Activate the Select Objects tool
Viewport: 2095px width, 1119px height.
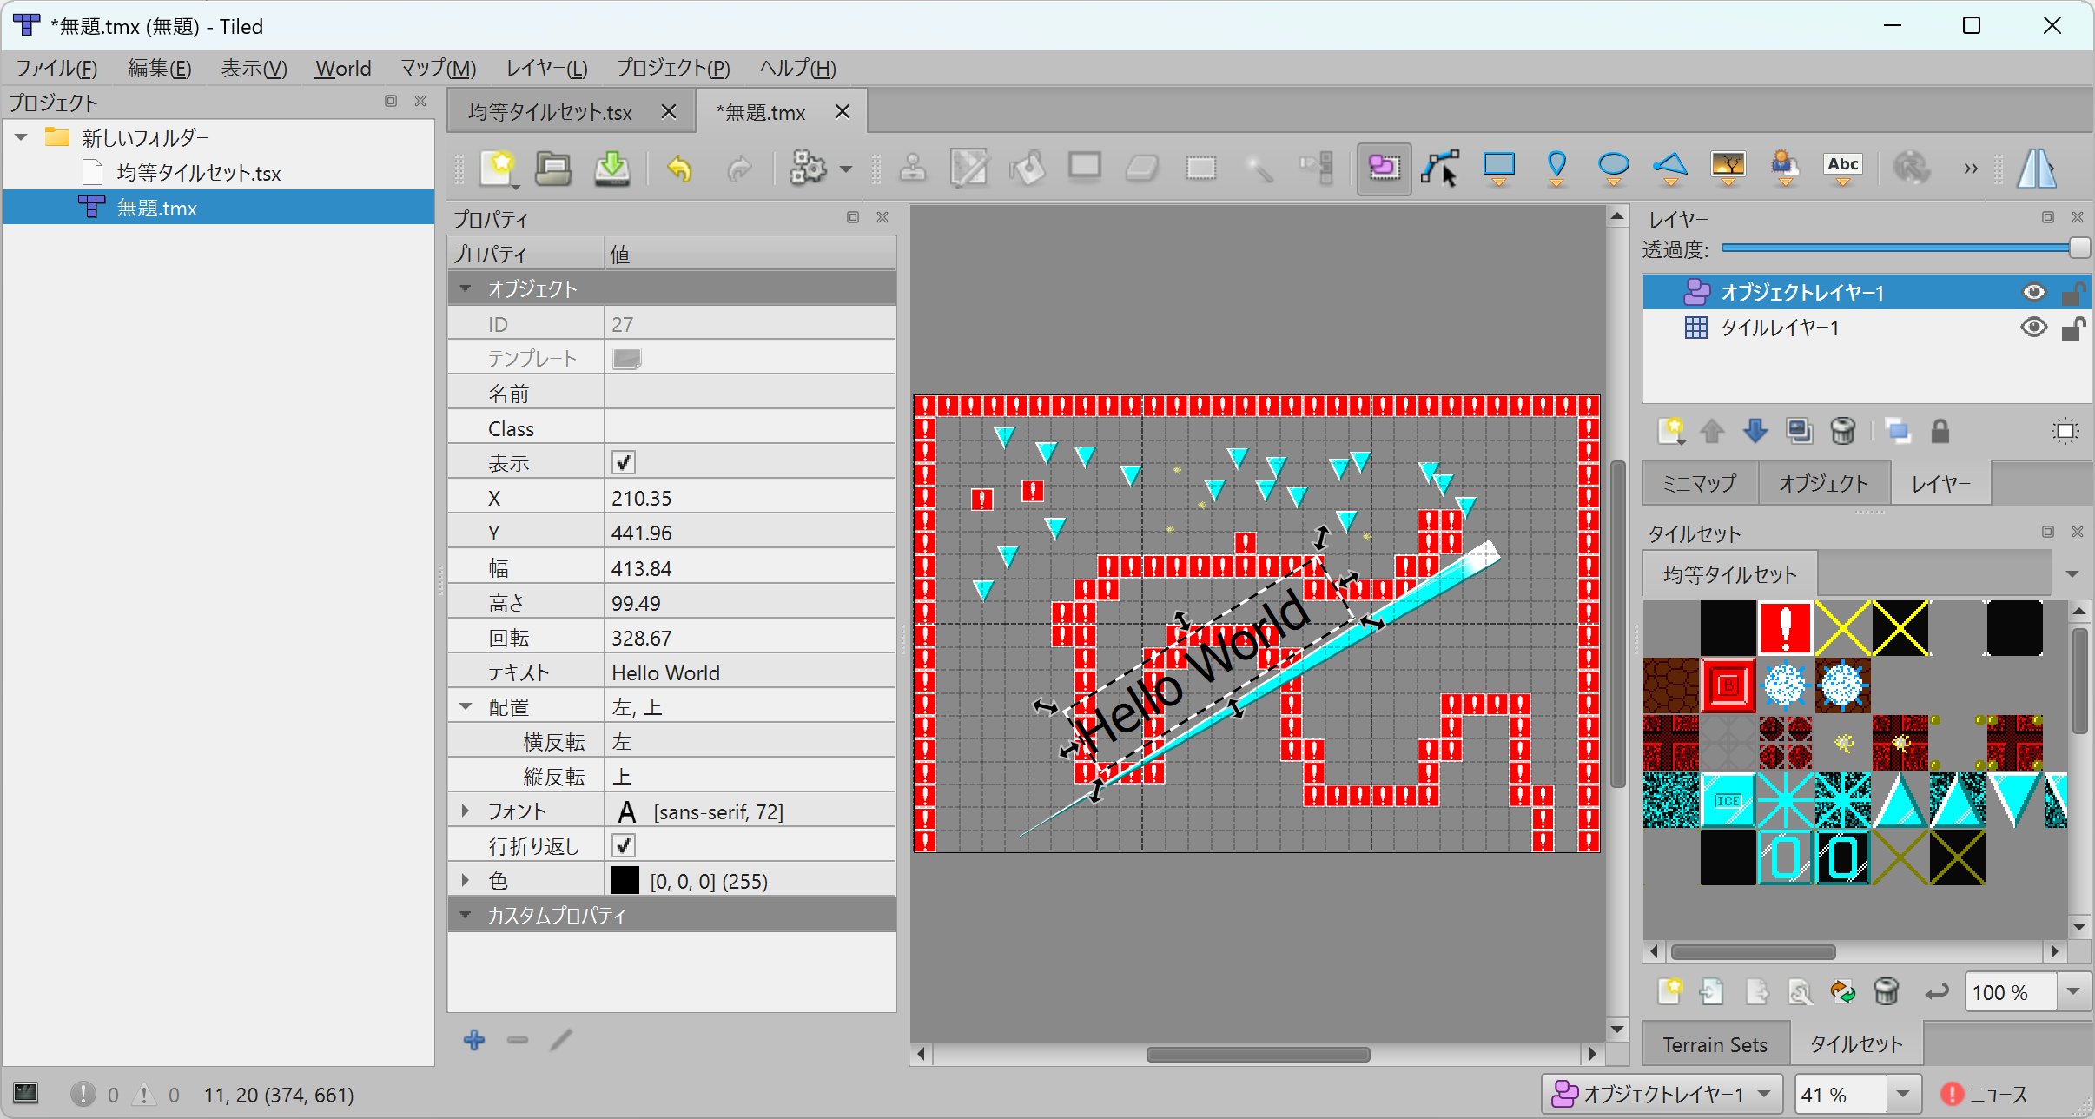[1384, 168]
